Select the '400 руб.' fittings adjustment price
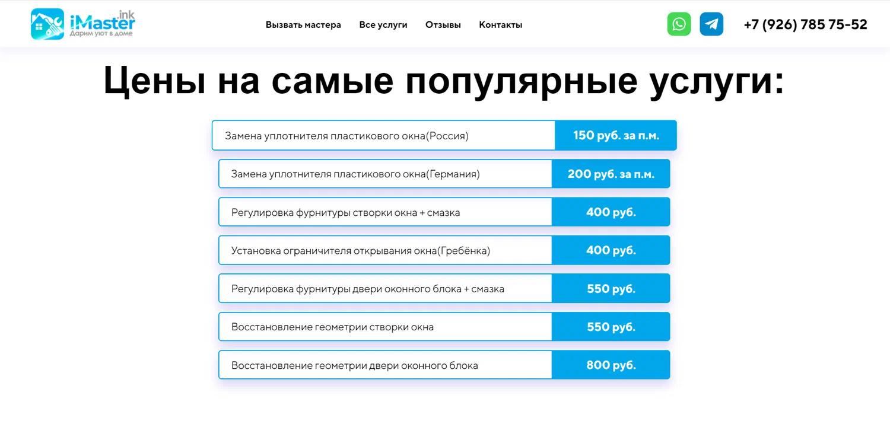 click(611, 212)
